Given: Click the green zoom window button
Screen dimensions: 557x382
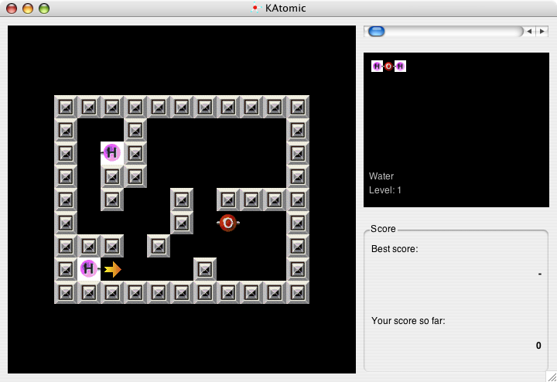Looking at the screenshot, I should 44,9.
